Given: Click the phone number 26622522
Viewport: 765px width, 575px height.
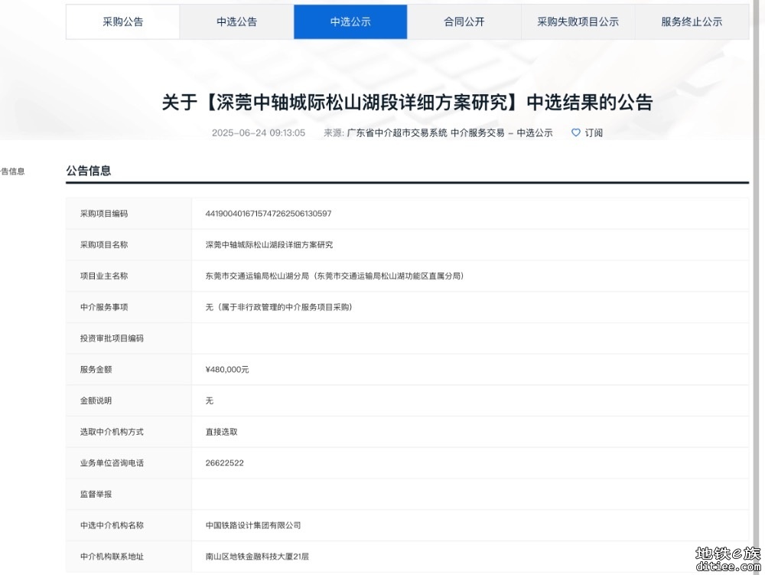Looking at the screenshot, I should coord(224,463).
